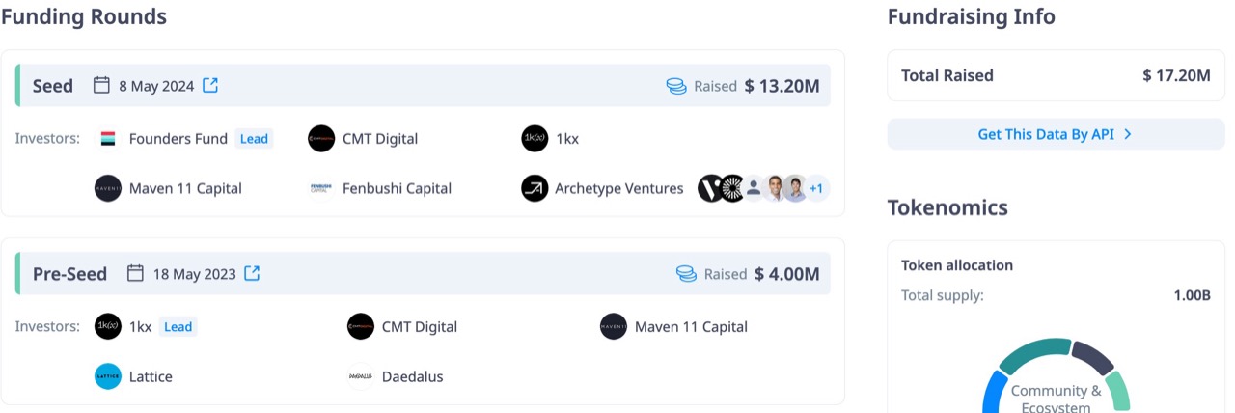The height and width of the screenshot is (413, 1235).
Task: Click the Seed round calendar date icon
Action: [101, 86]
